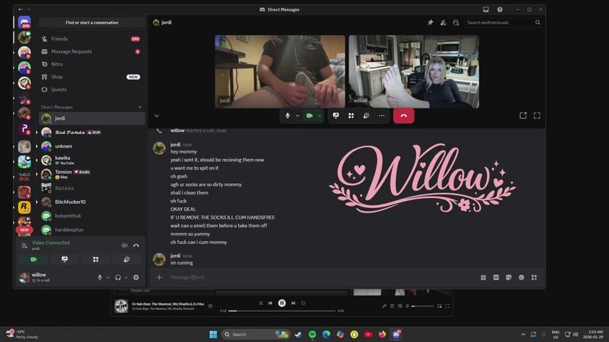Open Nitro page
The image size is (609, 342).
(92, 64)
